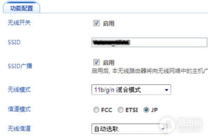The image size is (208, 139).
Task: Click into the SSID text field
Action: pyautogui.click(x=149, y=42)
